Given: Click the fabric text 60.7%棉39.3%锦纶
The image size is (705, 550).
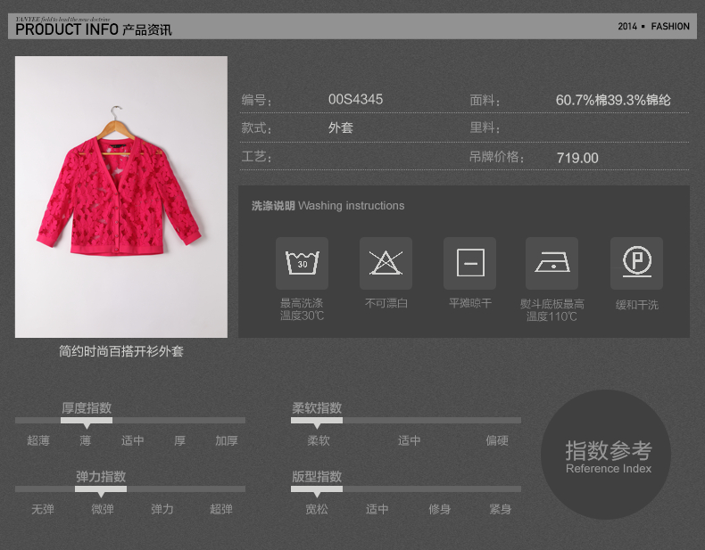Looking at the screenshot, I should [613, 100].
